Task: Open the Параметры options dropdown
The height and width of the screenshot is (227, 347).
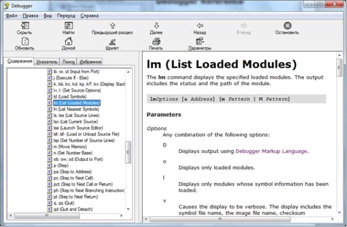Action: coord(200,42)
